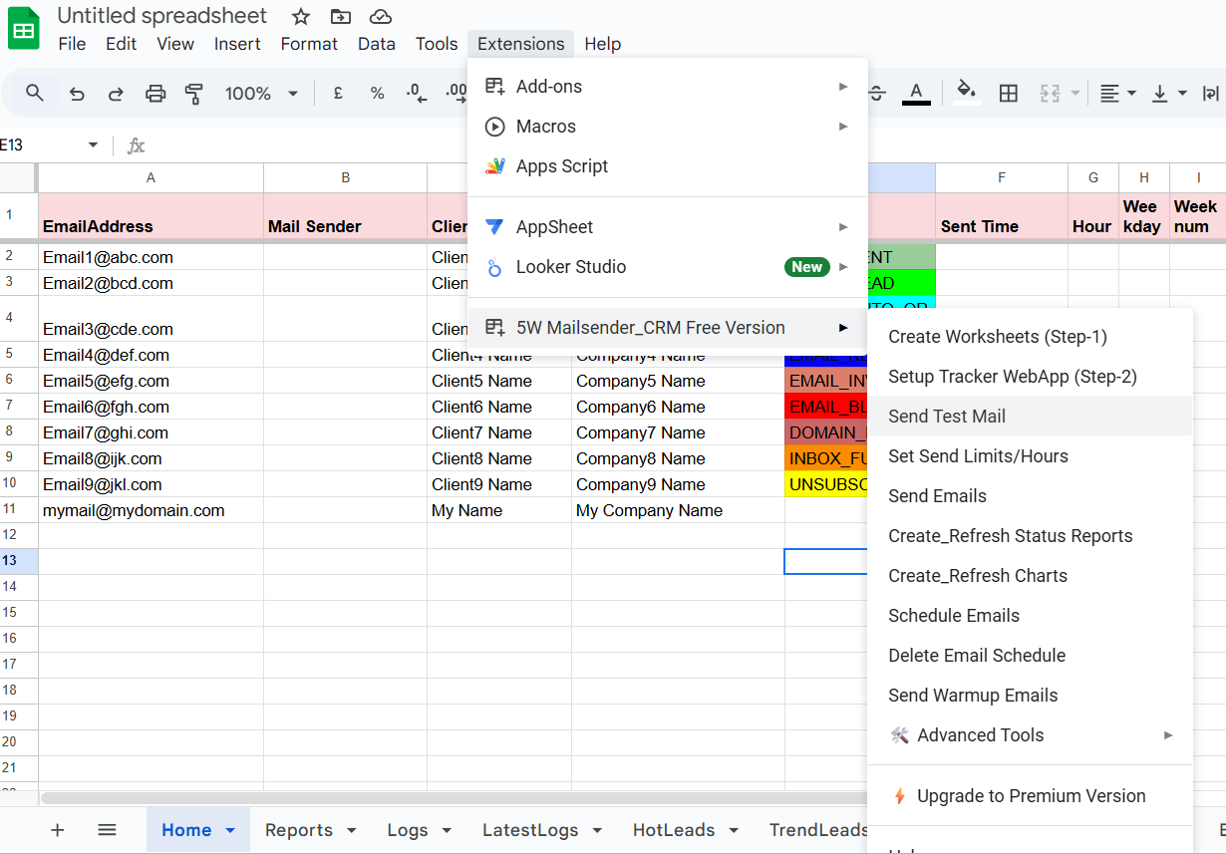Choose Create Worksheets (Step-1)

[x=1030, y=337]
